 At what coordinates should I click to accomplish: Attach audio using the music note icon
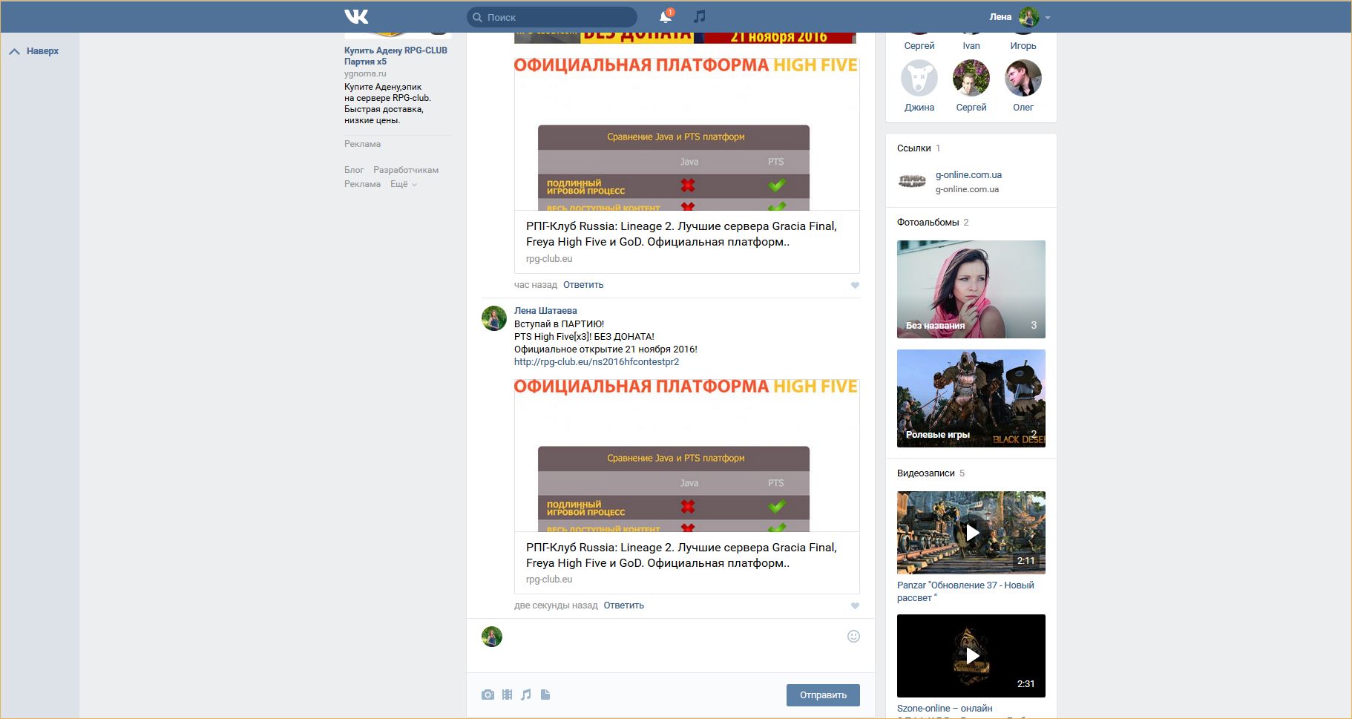click(x=526, y=695)
